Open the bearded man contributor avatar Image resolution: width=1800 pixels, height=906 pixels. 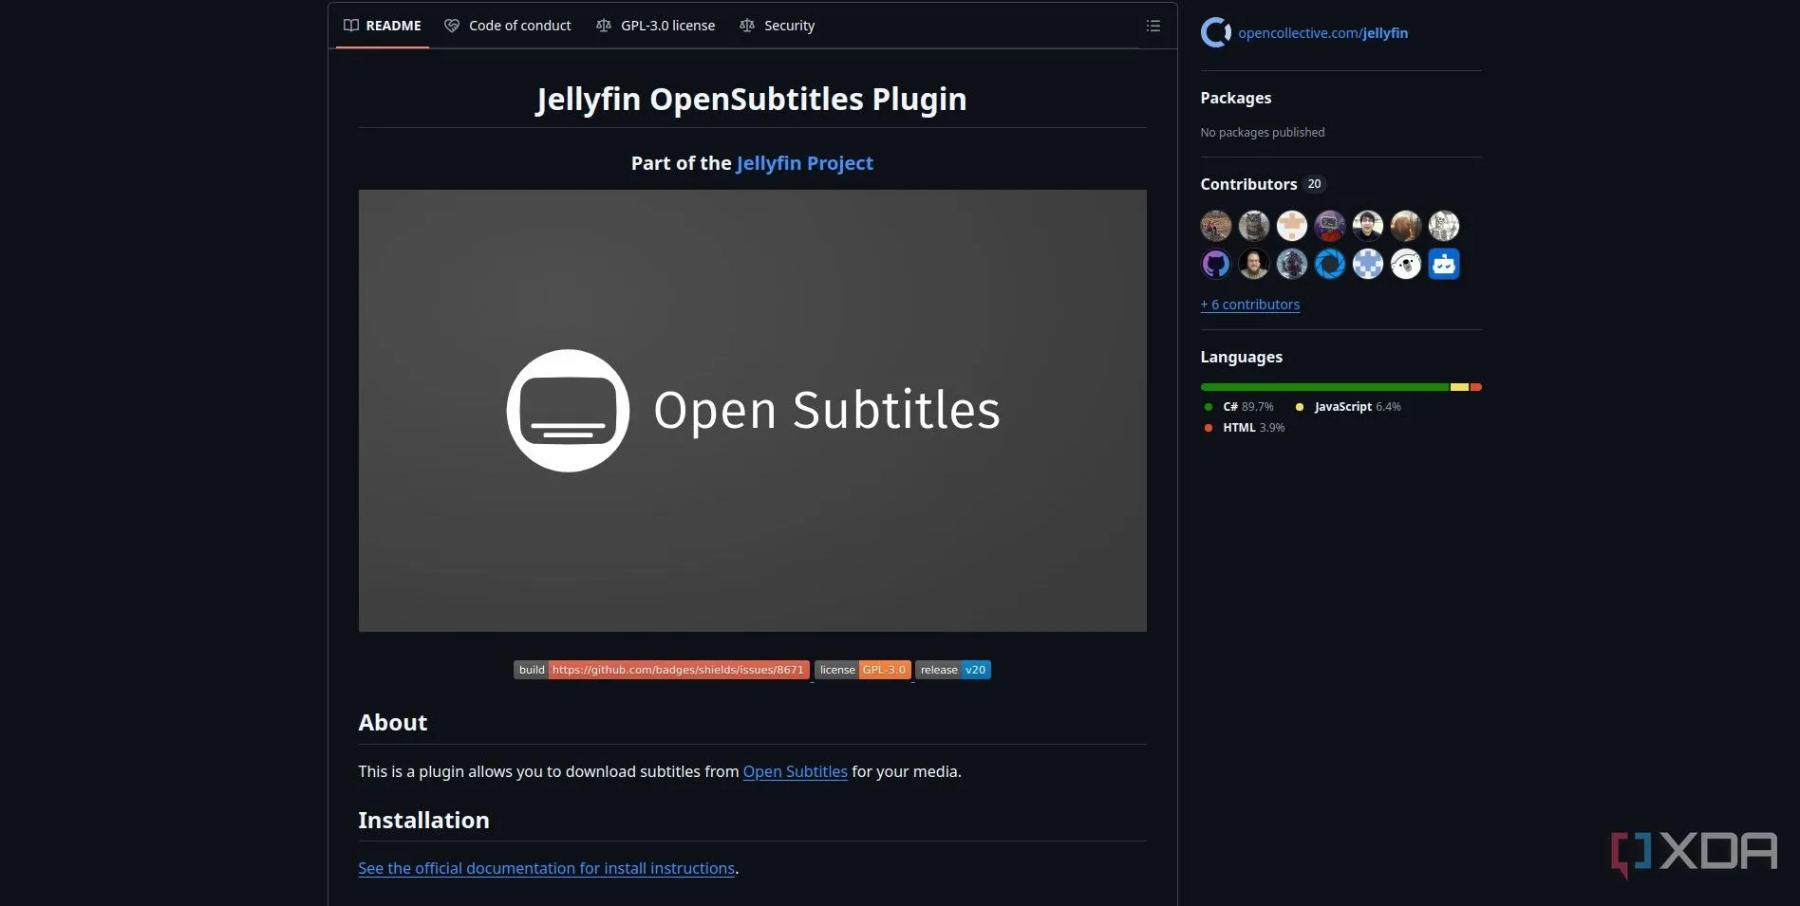tap(1253, 264)
